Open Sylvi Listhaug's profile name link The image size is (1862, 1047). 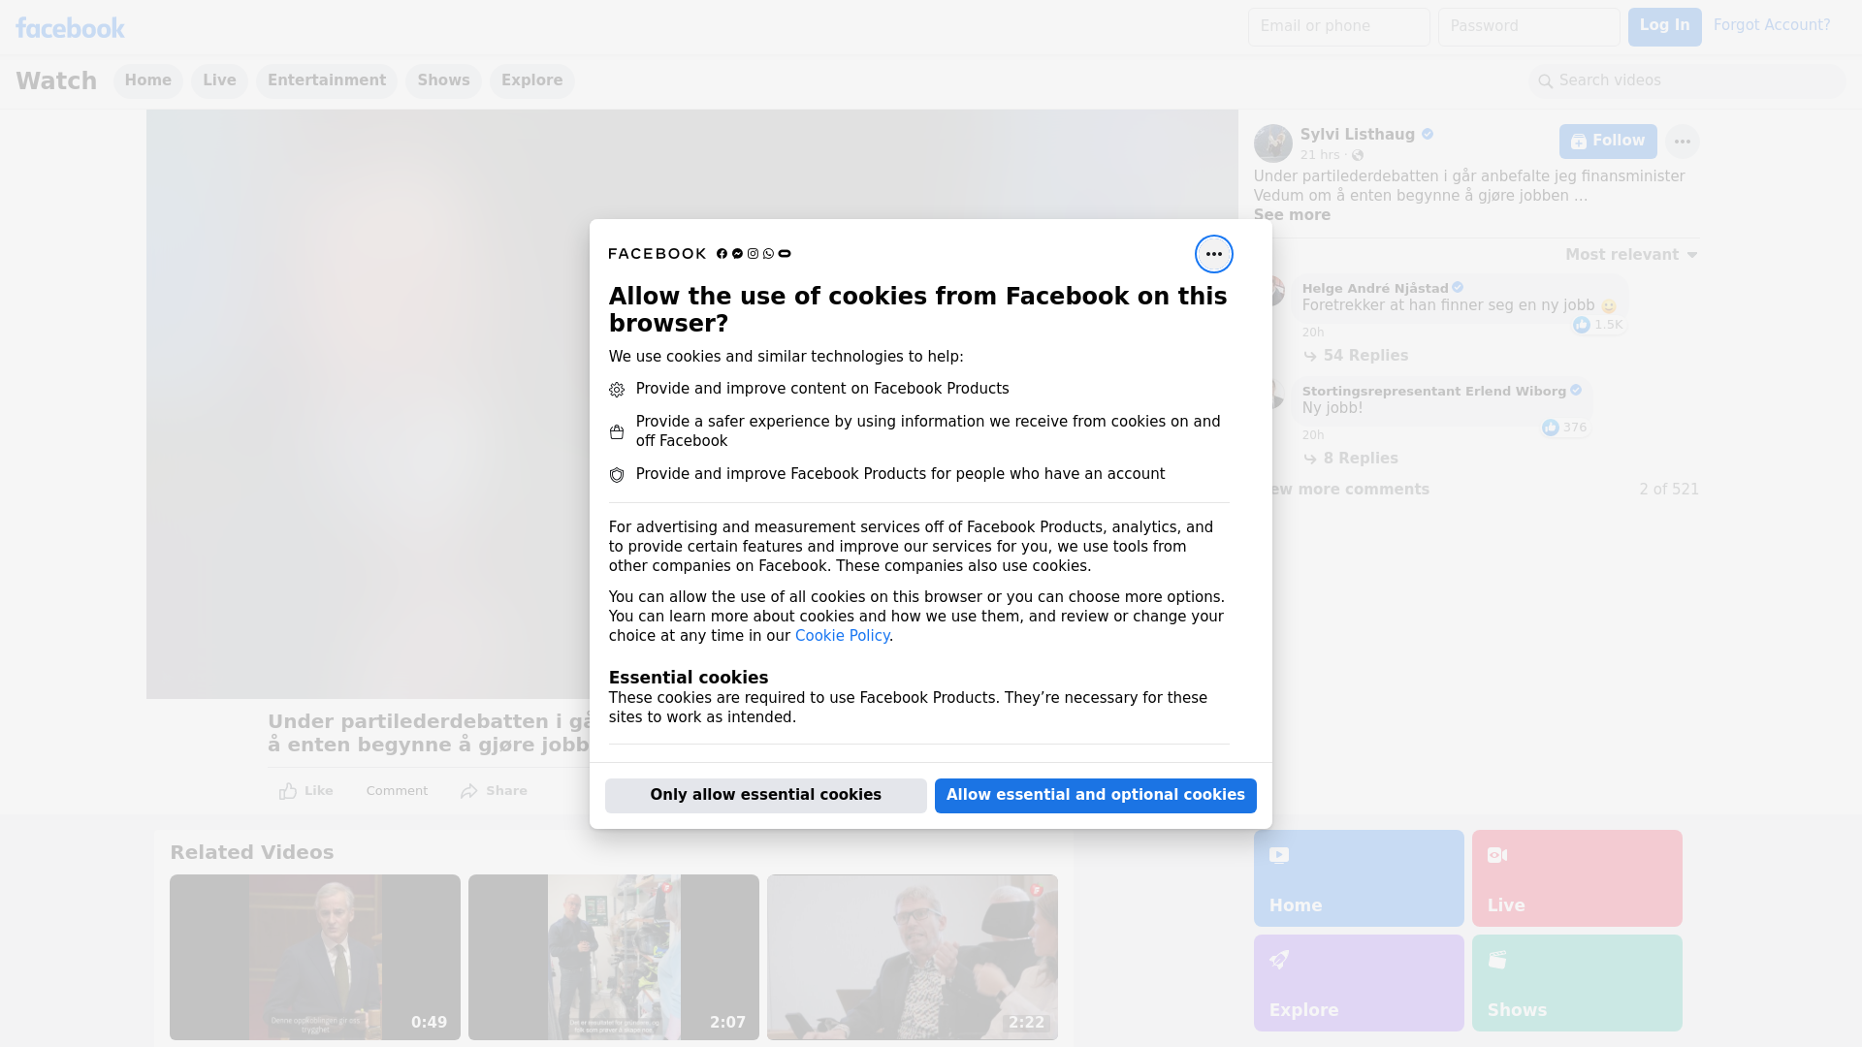1357,135
